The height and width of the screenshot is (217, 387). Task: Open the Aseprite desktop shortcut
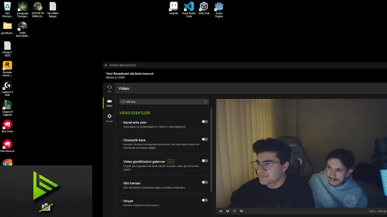(174, 8)
